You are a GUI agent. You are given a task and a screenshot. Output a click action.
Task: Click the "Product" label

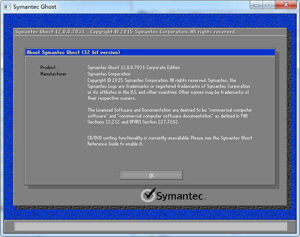[48, 67]
